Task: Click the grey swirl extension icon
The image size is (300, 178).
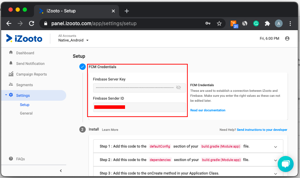Action: pos(245,23)
